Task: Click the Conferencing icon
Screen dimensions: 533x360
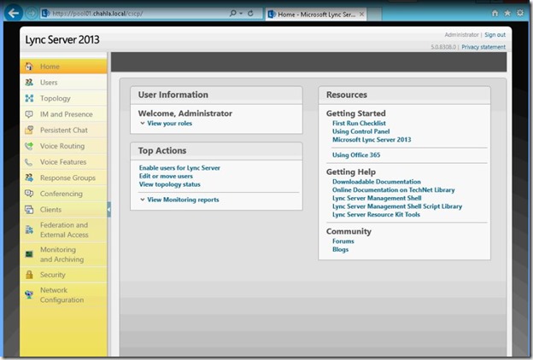Action: 29,194
